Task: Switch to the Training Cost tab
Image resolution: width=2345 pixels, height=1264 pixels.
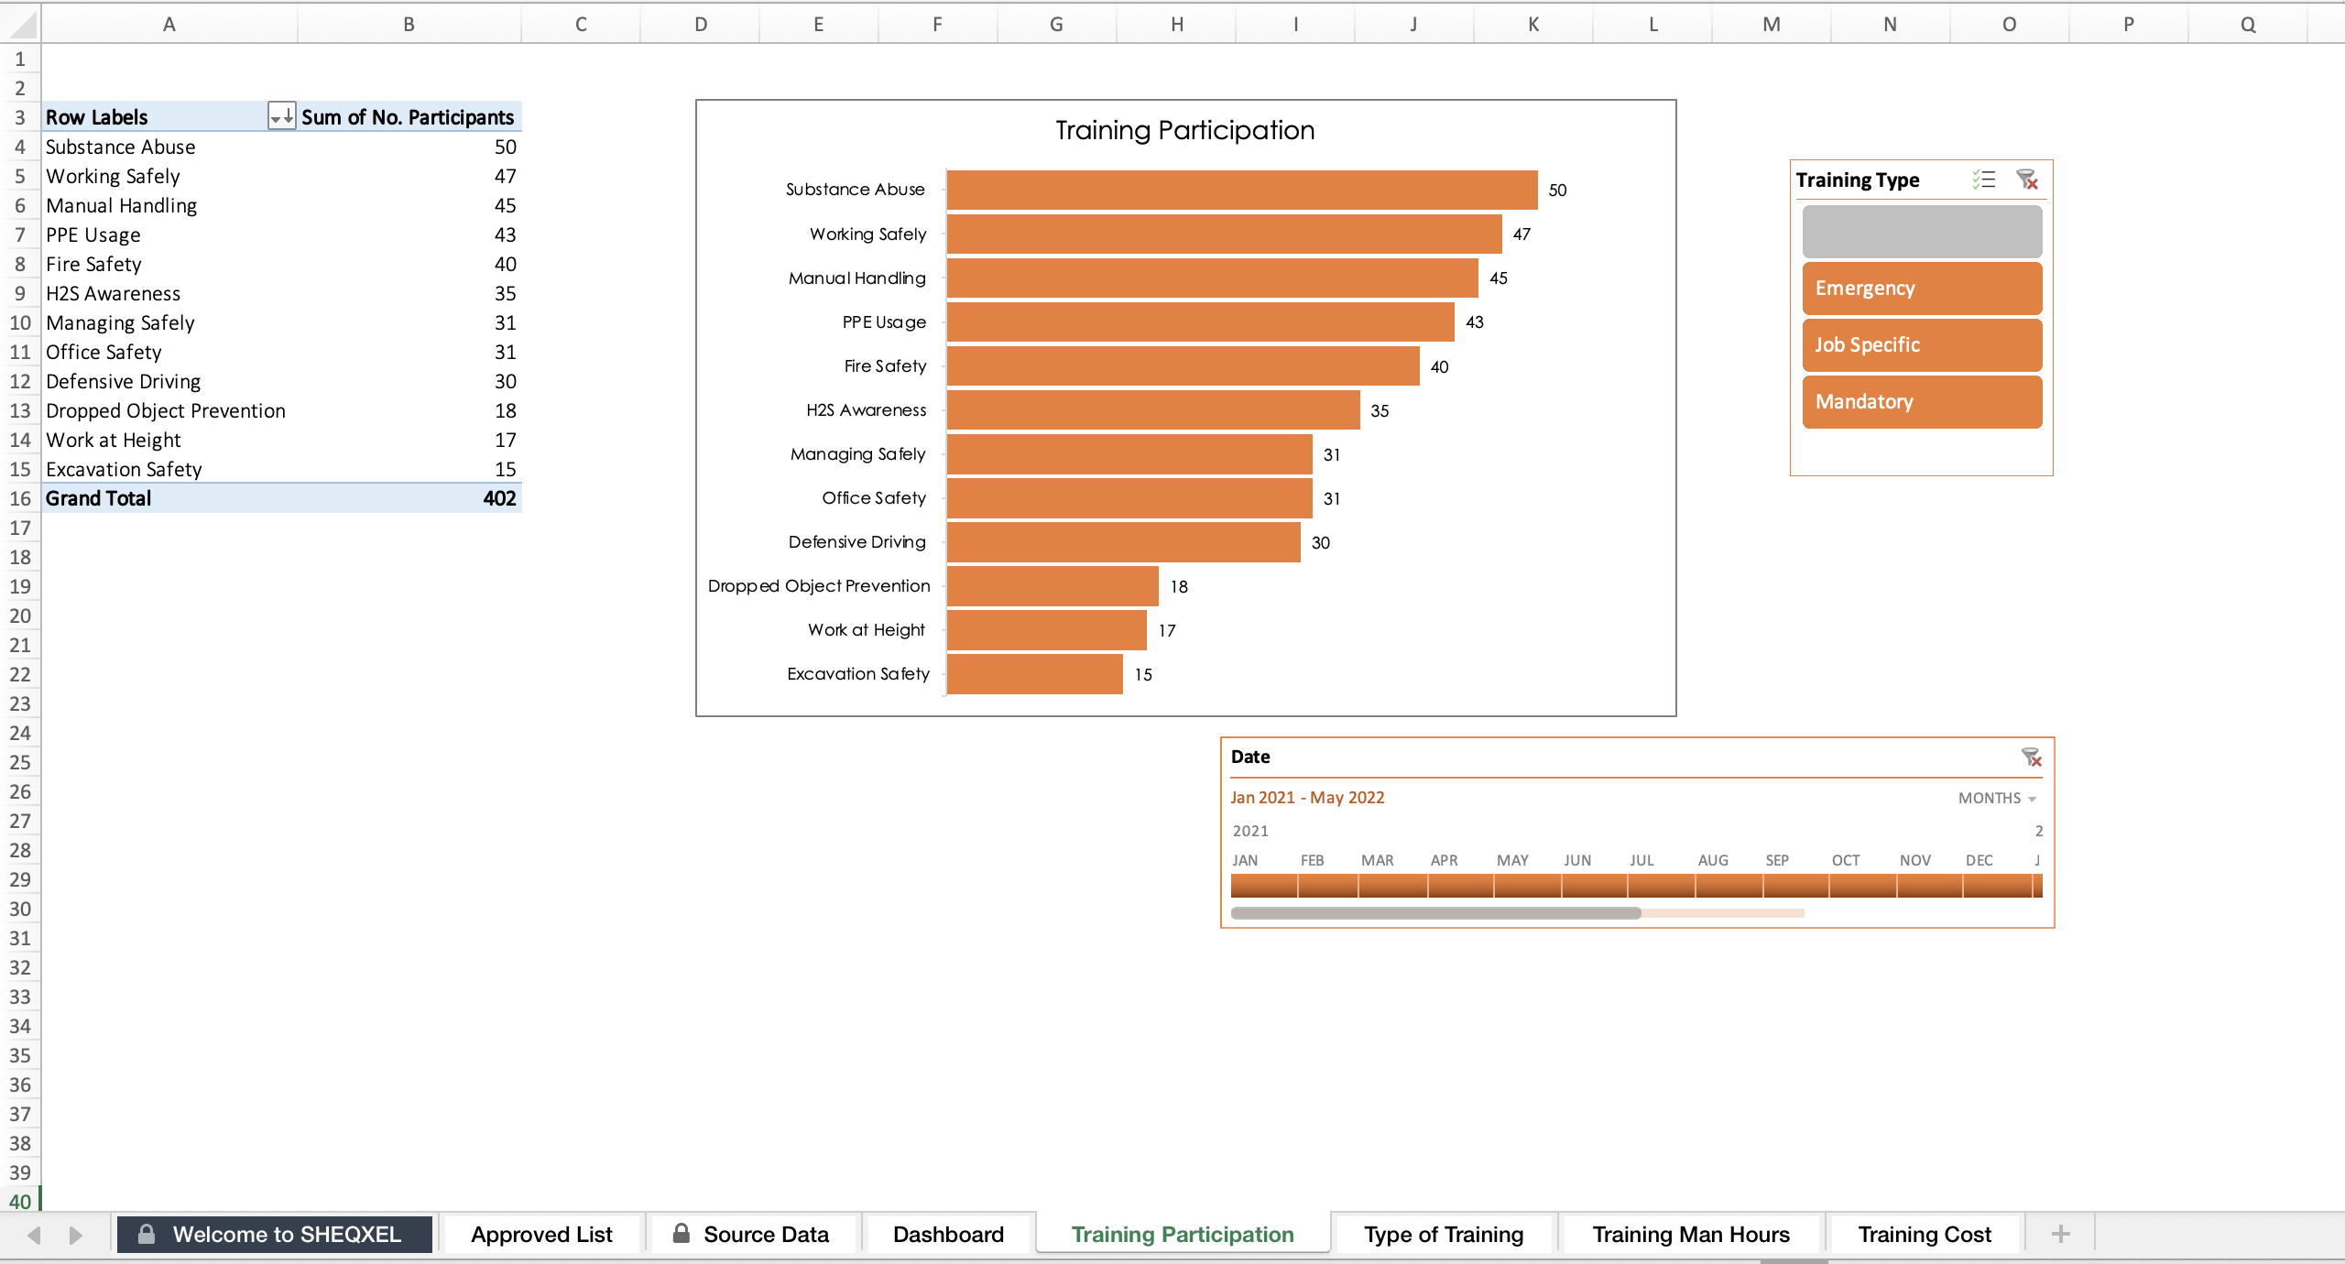Action: point(1924,1234)
